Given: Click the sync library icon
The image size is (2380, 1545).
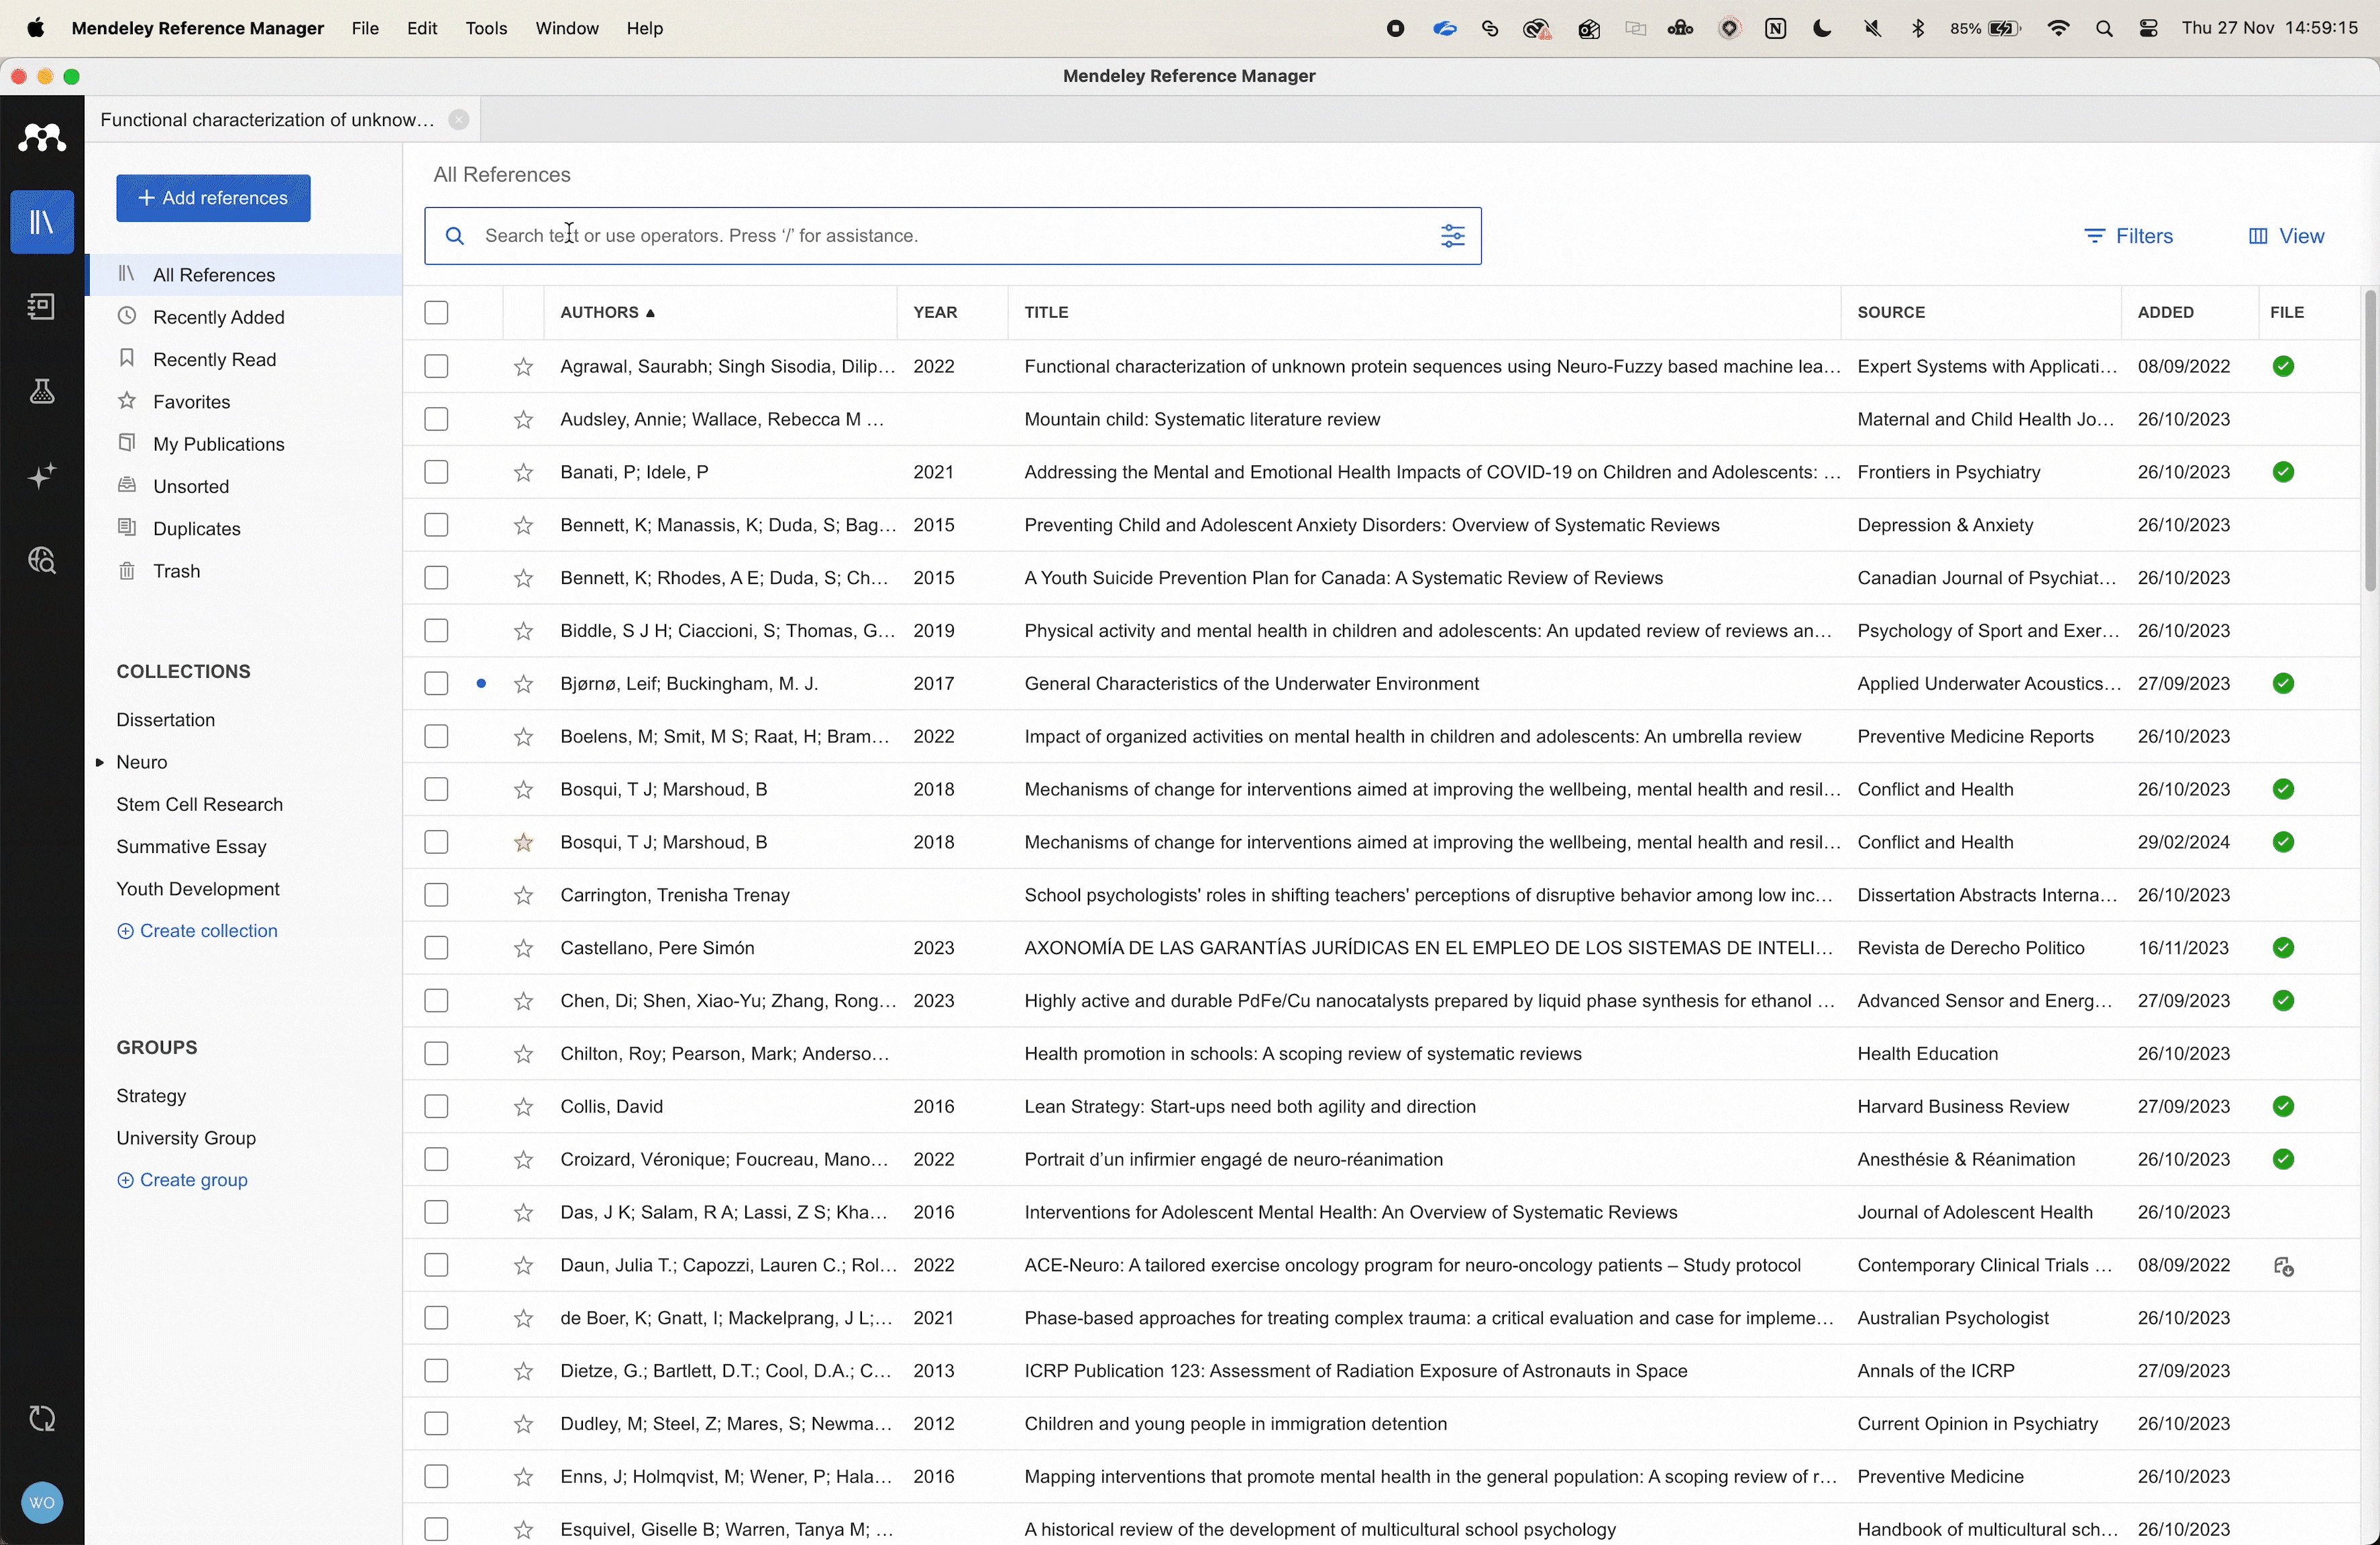Looking at the screenshot, I should pyautogui.click(x=42, y=1418).
